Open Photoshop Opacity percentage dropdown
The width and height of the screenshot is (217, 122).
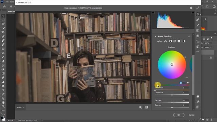click(211, 43)
